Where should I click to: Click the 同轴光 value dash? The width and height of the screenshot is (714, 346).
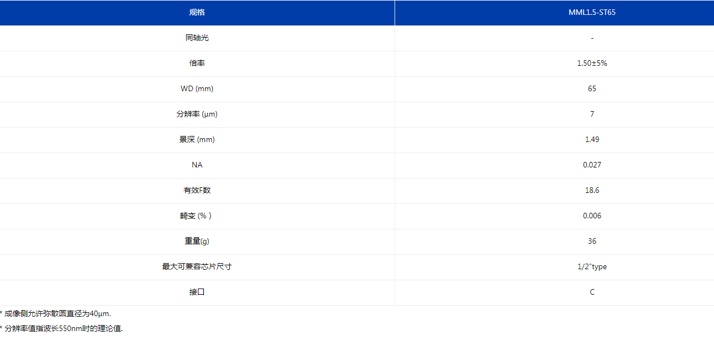point(592,38)
